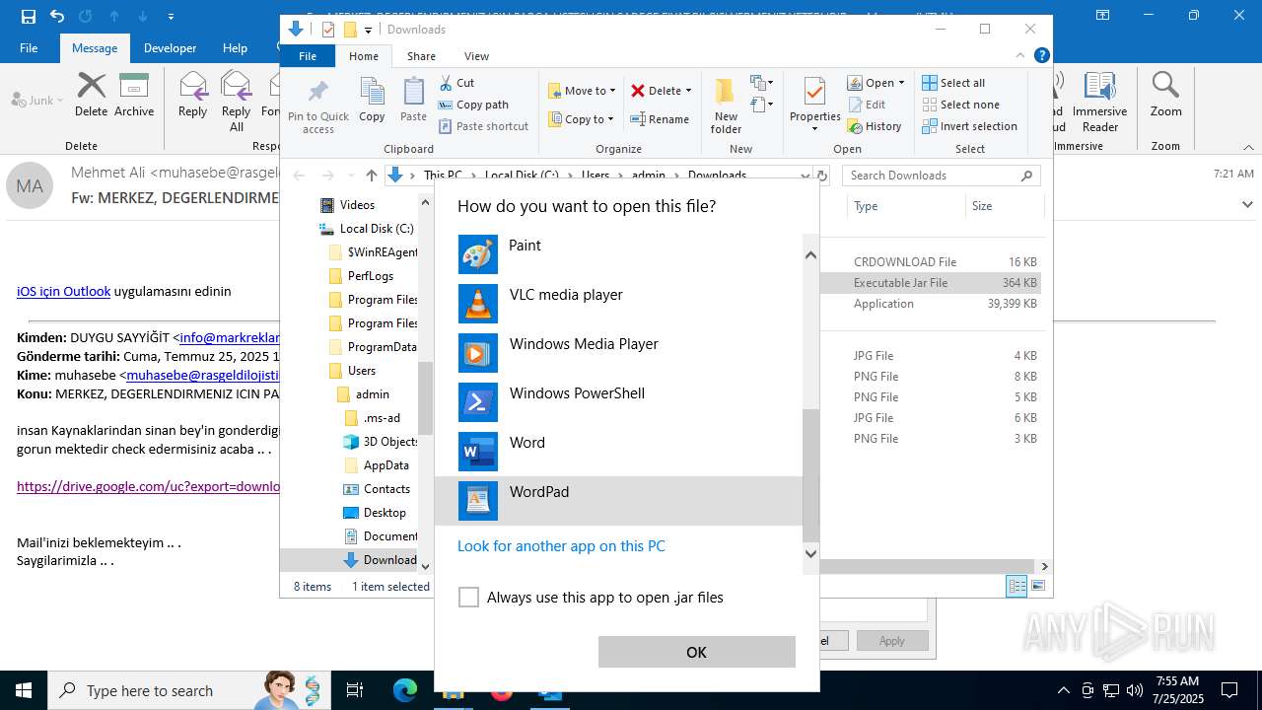Click the taskbar search box

pyautogui.click(x=190, y=690)
